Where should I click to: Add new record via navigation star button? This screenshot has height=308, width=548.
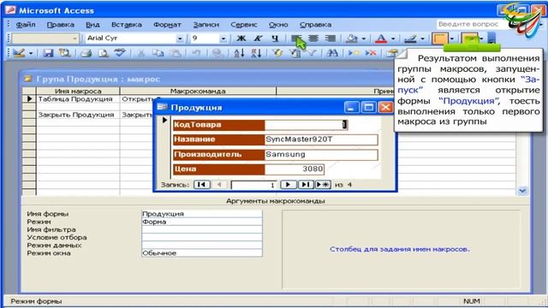point(323,185)
